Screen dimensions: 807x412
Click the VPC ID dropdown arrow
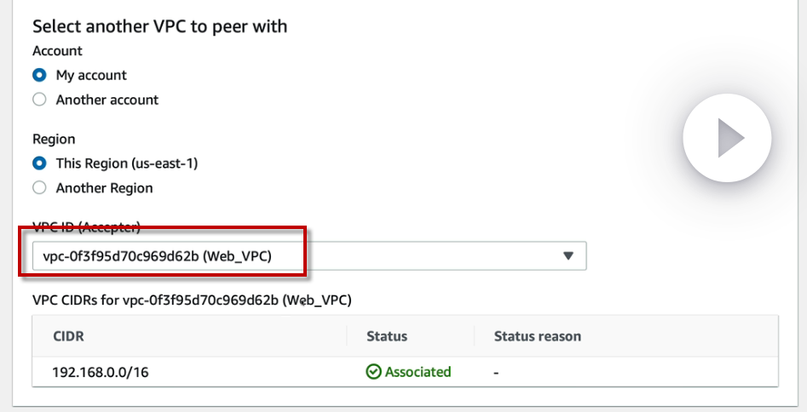coord(569,255)
